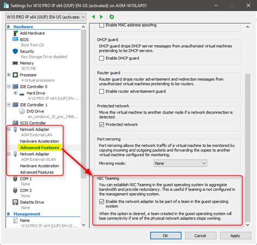
Task: Select the Add Hardware label in the tree
Action: point(33,33)
